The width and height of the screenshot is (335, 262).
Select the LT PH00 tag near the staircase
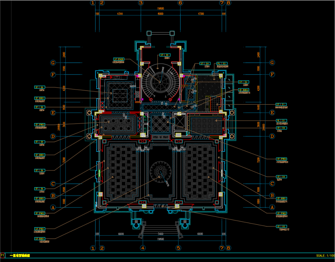click(119, 59)
